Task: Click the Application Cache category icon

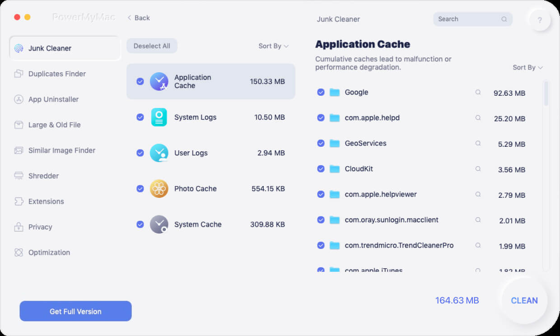Action: 159,81
